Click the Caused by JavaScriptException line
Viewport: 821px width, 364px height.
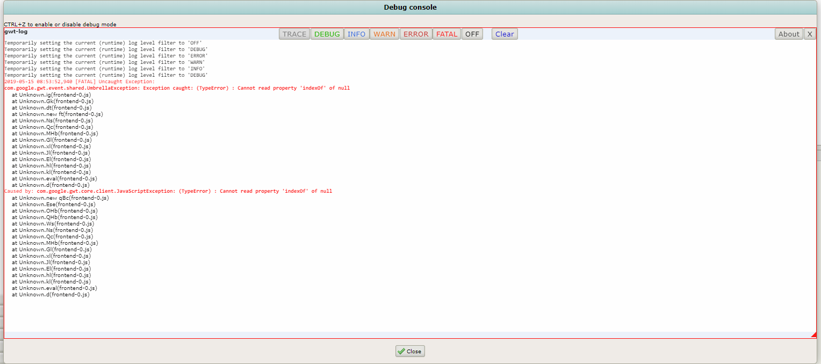pyautogui.click(x=168, y=191)
